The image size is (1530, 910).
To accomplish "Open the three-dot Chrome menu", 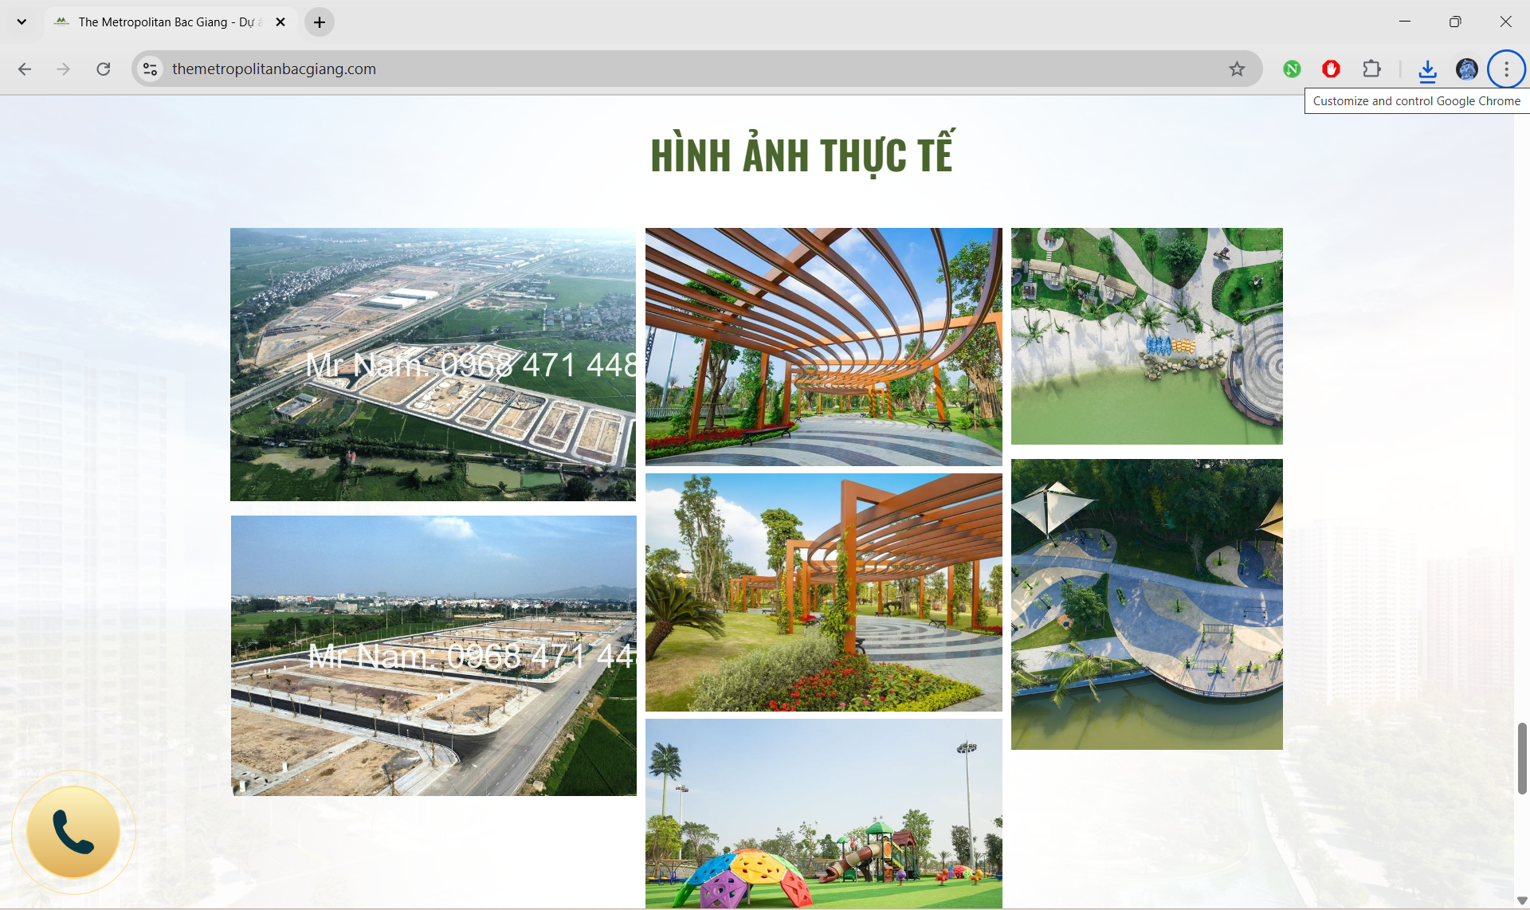I will (x=1505, y=69).
